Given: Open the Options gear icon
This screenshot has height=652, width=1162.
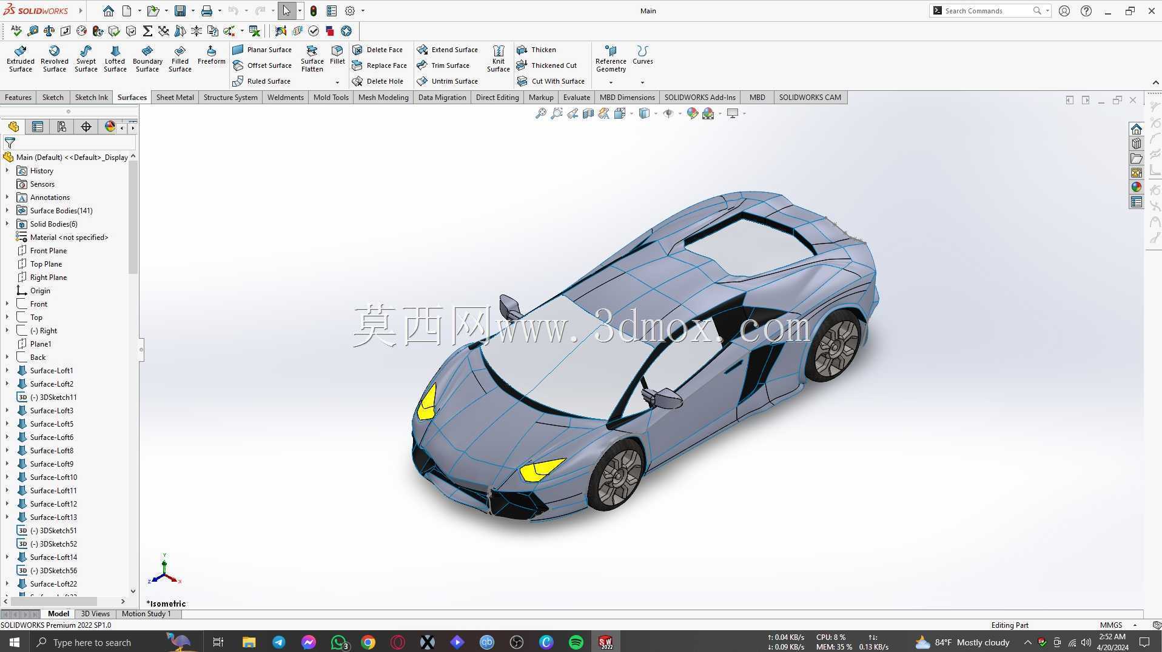Looking at the screenshot, I should coord(350,11).
